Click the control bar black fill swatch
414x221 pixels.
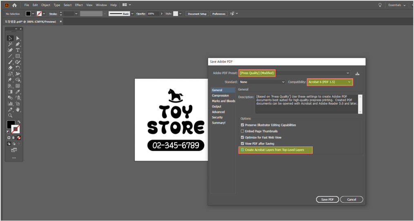28,14
